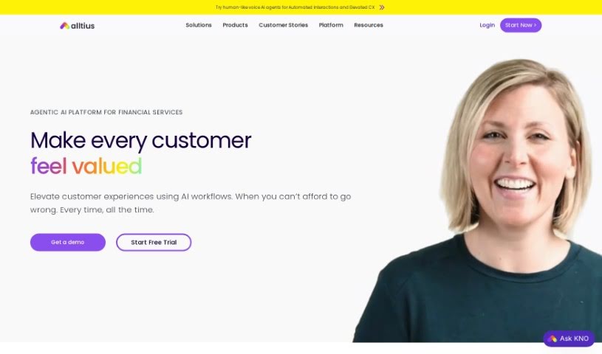Click the 'Make every customer' headline
Screen dimensions: 602x354
tap(140, 140)
